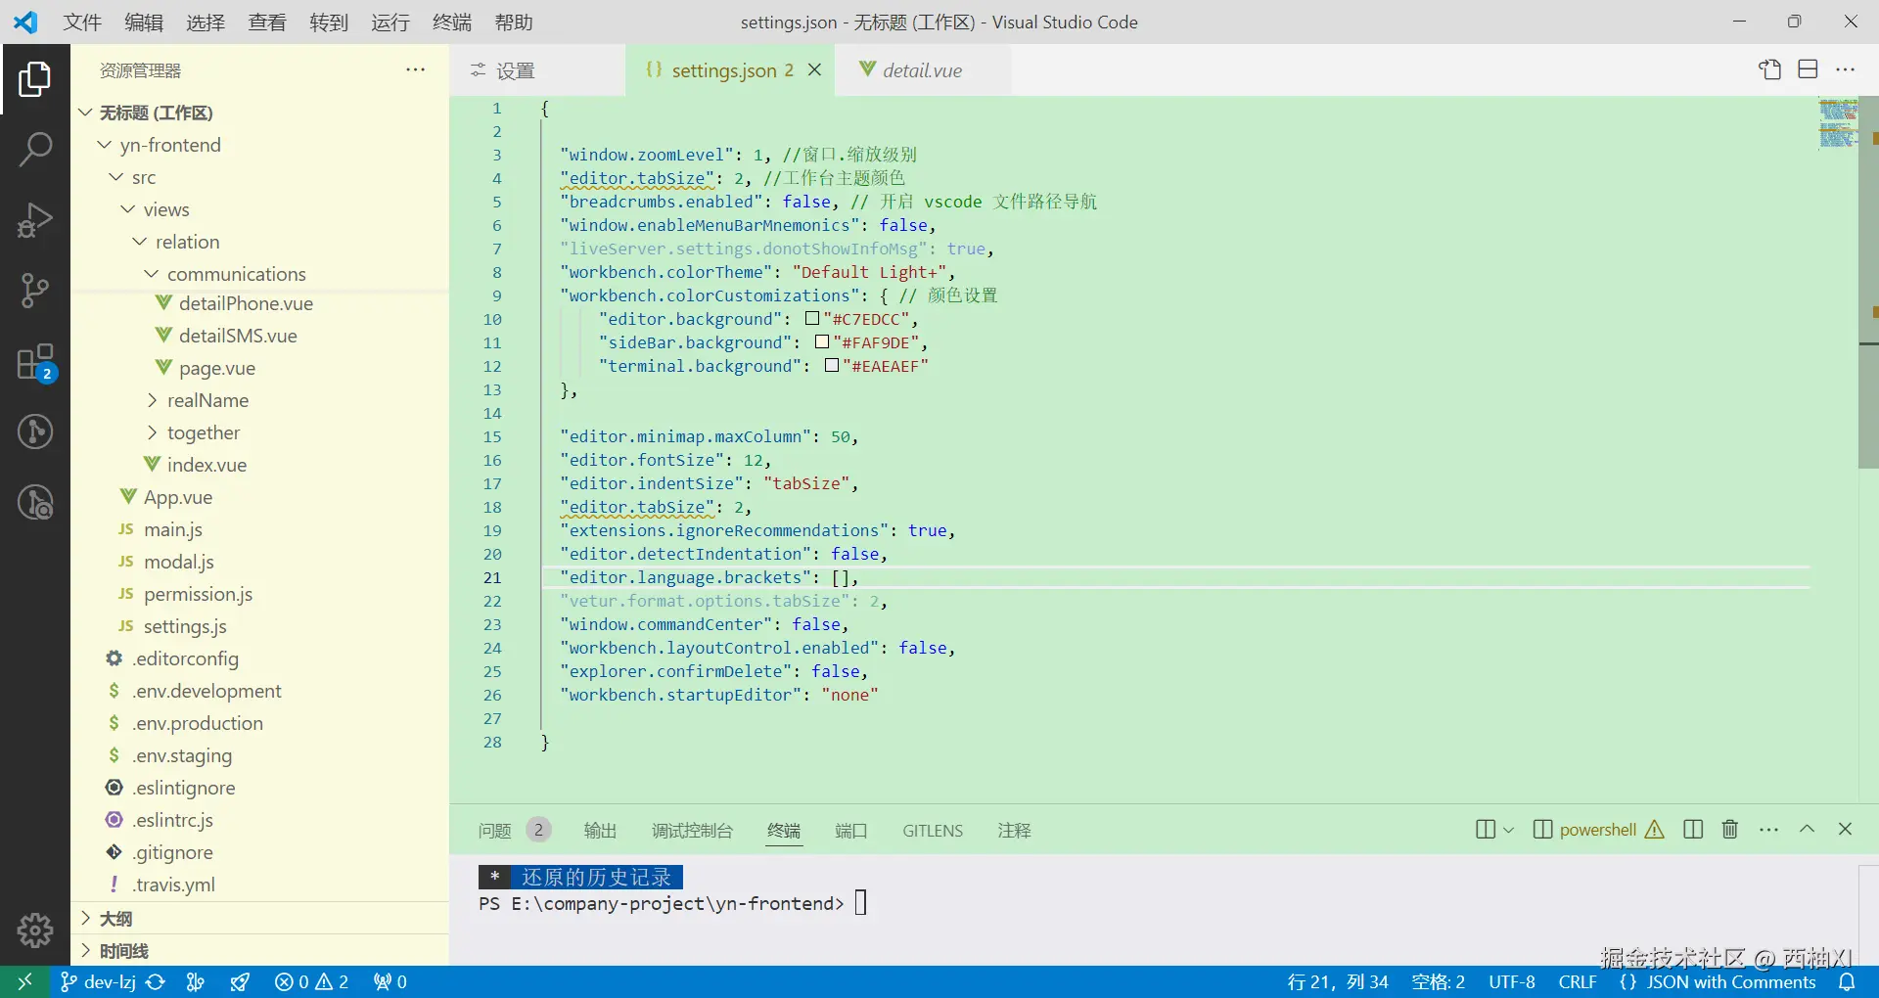Open App.vue file in explorer
This screenshot has width=1879, height=998.
[x=178, y=497]
